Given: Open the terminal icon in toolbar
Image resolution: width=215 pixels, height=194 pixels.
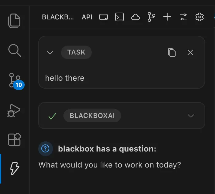Looking at the screenshot, I should 120,17.
